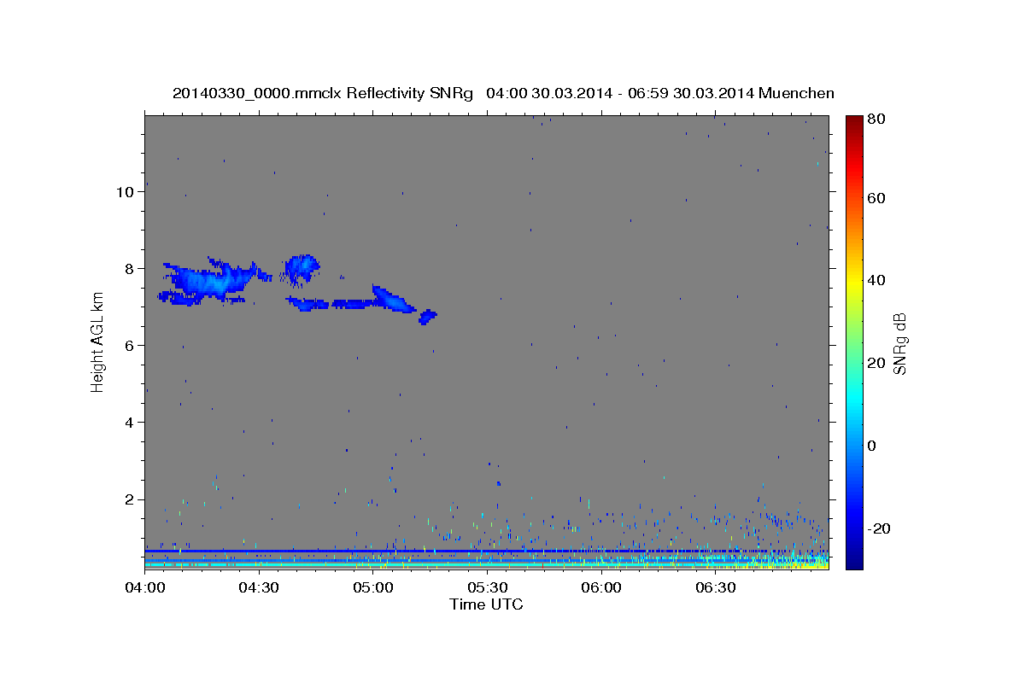Viewport: 1025px width, 683px height.
Task: Click the height tick label 4
Action: coord(129,423)
